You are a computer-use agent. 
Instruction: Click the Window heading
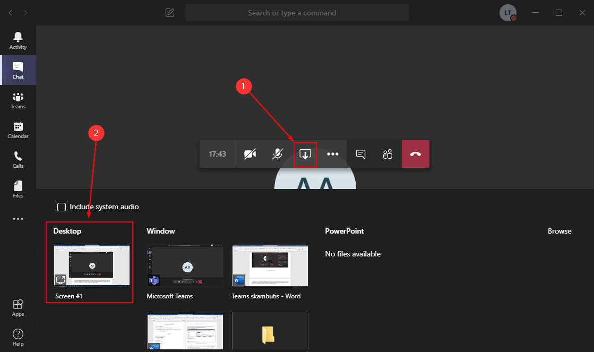click(x=161, y=231)
